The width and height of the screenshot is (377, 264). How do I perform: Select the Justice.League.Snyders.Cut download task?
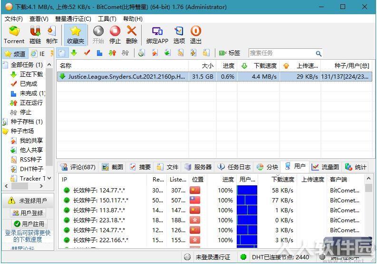(214, 77)
